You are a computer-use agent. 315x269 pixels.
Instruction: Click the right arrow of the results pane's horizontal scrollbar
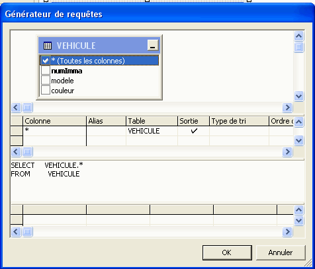[287, 231]
